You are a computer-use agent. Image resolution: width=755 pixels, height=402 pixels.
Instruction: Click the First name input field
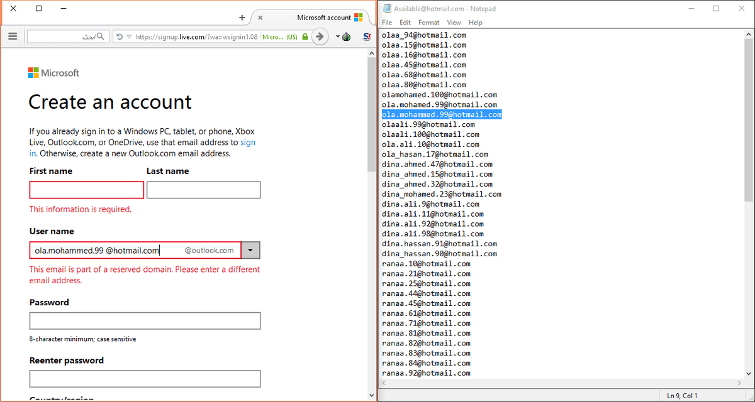pos(87,190)
